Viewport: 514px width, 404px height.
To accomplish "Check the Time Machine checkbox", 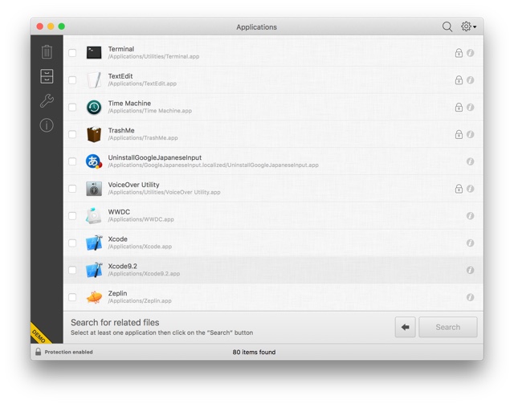I will click(x=72, y=108).
